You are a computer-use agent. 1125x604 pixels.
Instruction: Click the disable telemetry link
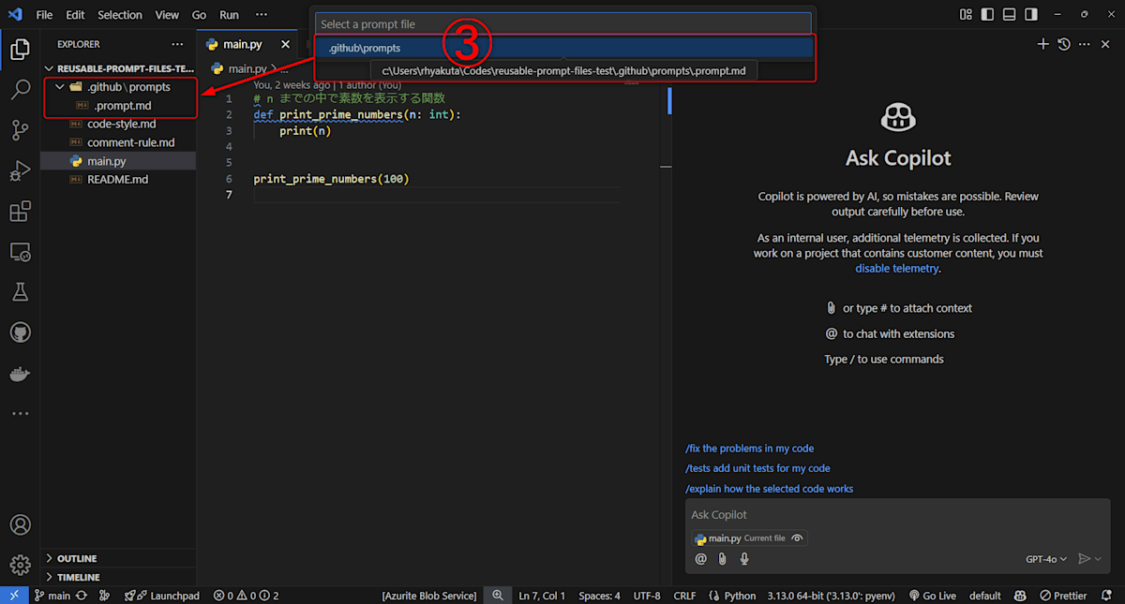click(x=896, y=268)
